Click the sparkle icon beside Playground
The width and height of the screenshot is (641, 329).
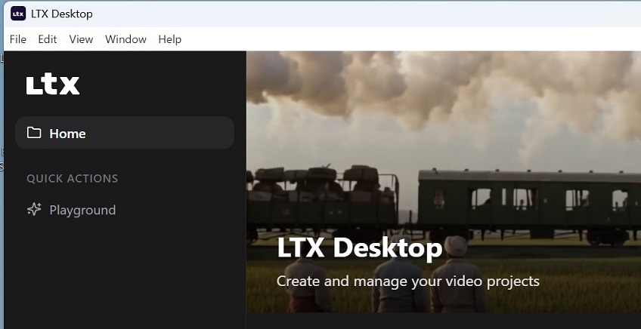pos(34,210)
